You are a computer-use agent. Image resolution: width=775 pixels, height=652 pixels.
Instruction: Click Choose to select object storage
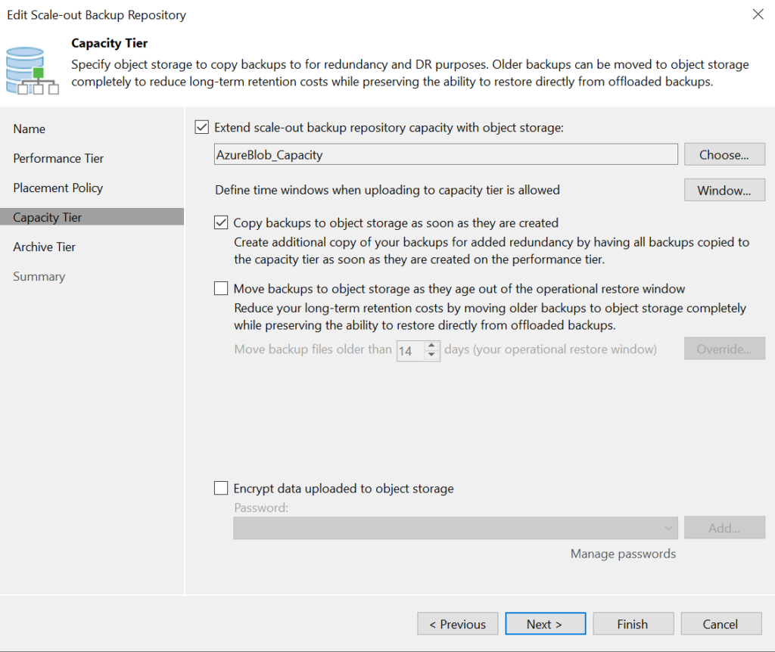[x=724, y=154]
